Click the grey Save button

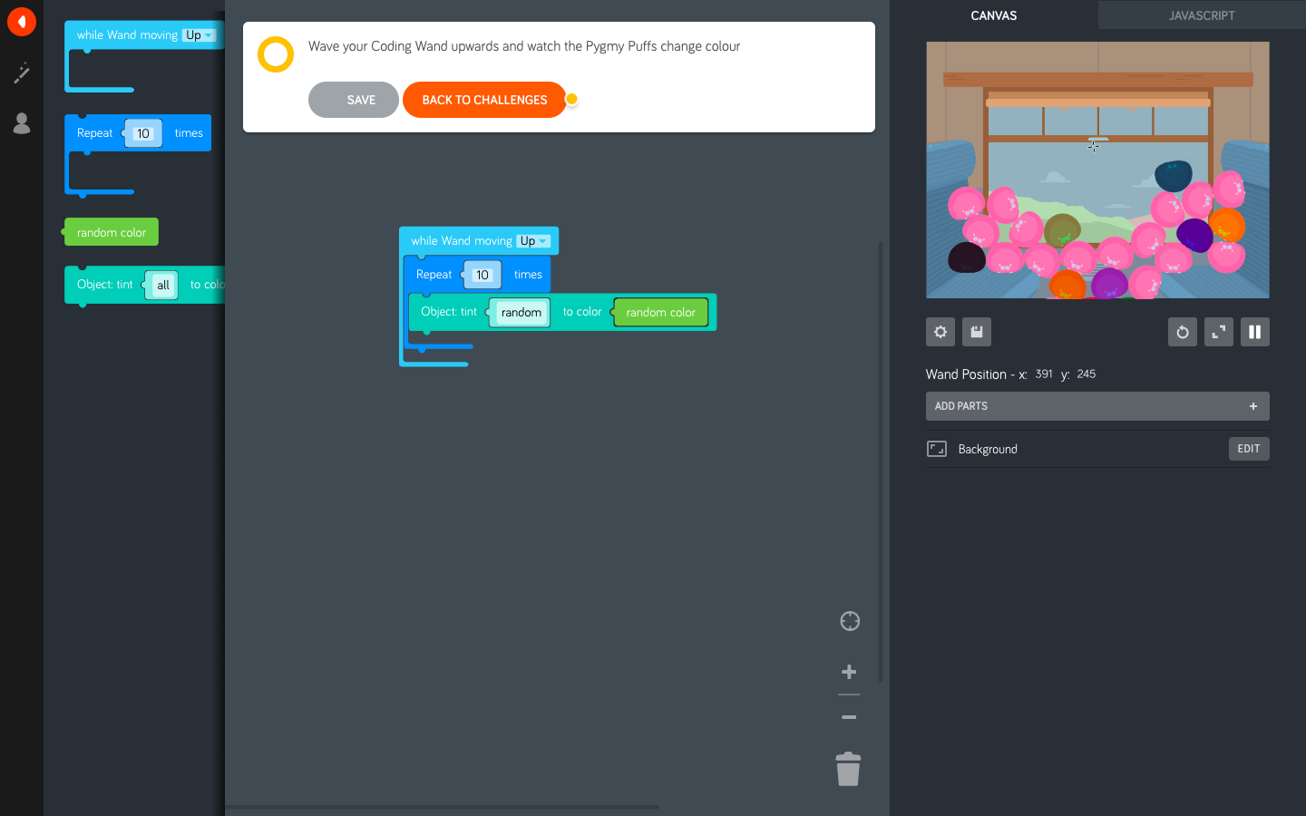354,100
